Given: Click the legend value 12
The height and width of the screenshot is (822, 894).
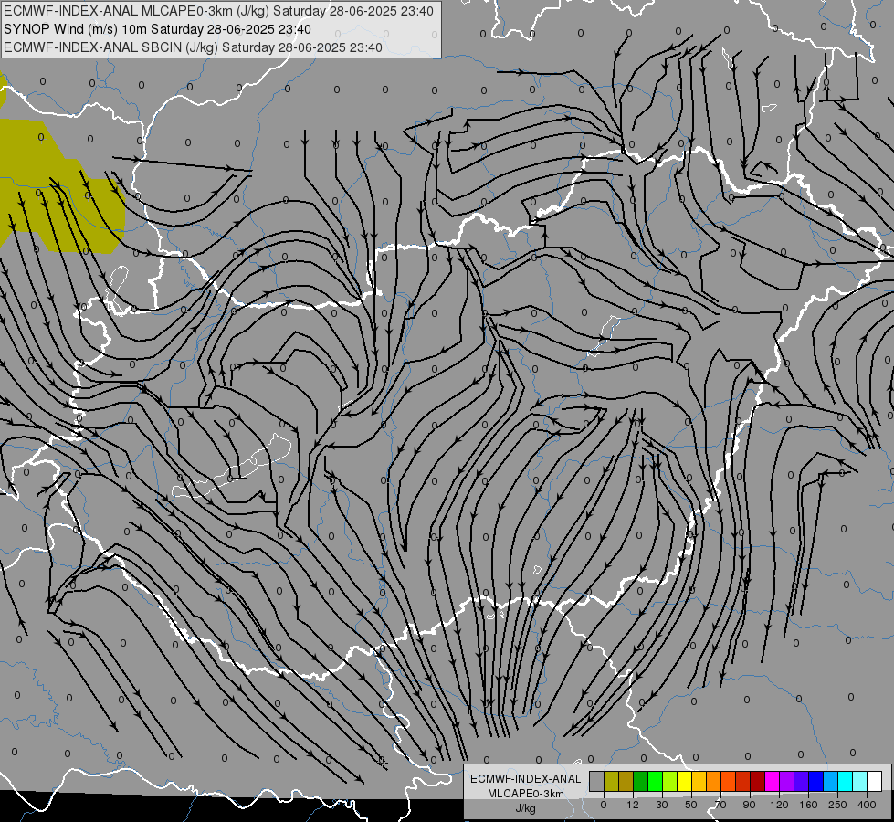Looking at the screenshot, I should 633,805.
